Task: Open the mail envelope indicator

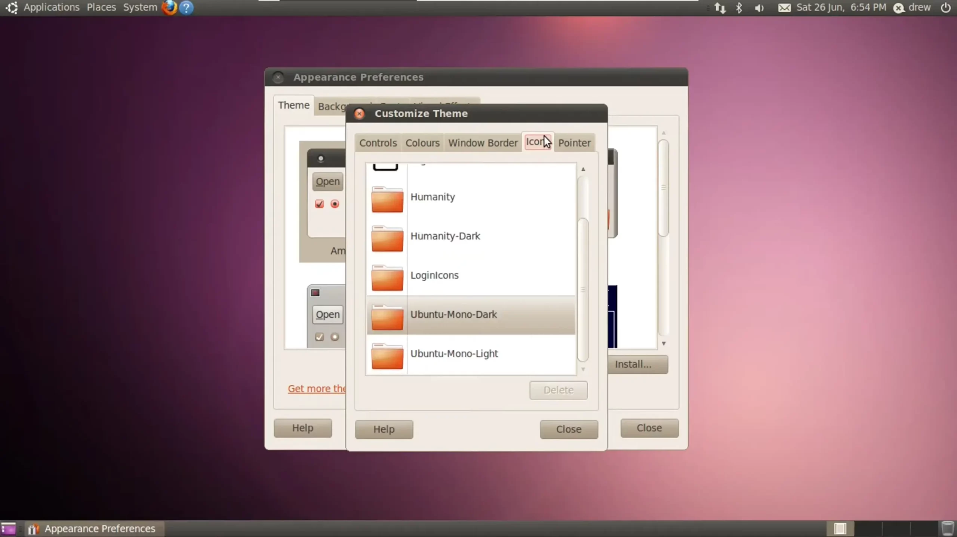Action: [x=784, y=8]
